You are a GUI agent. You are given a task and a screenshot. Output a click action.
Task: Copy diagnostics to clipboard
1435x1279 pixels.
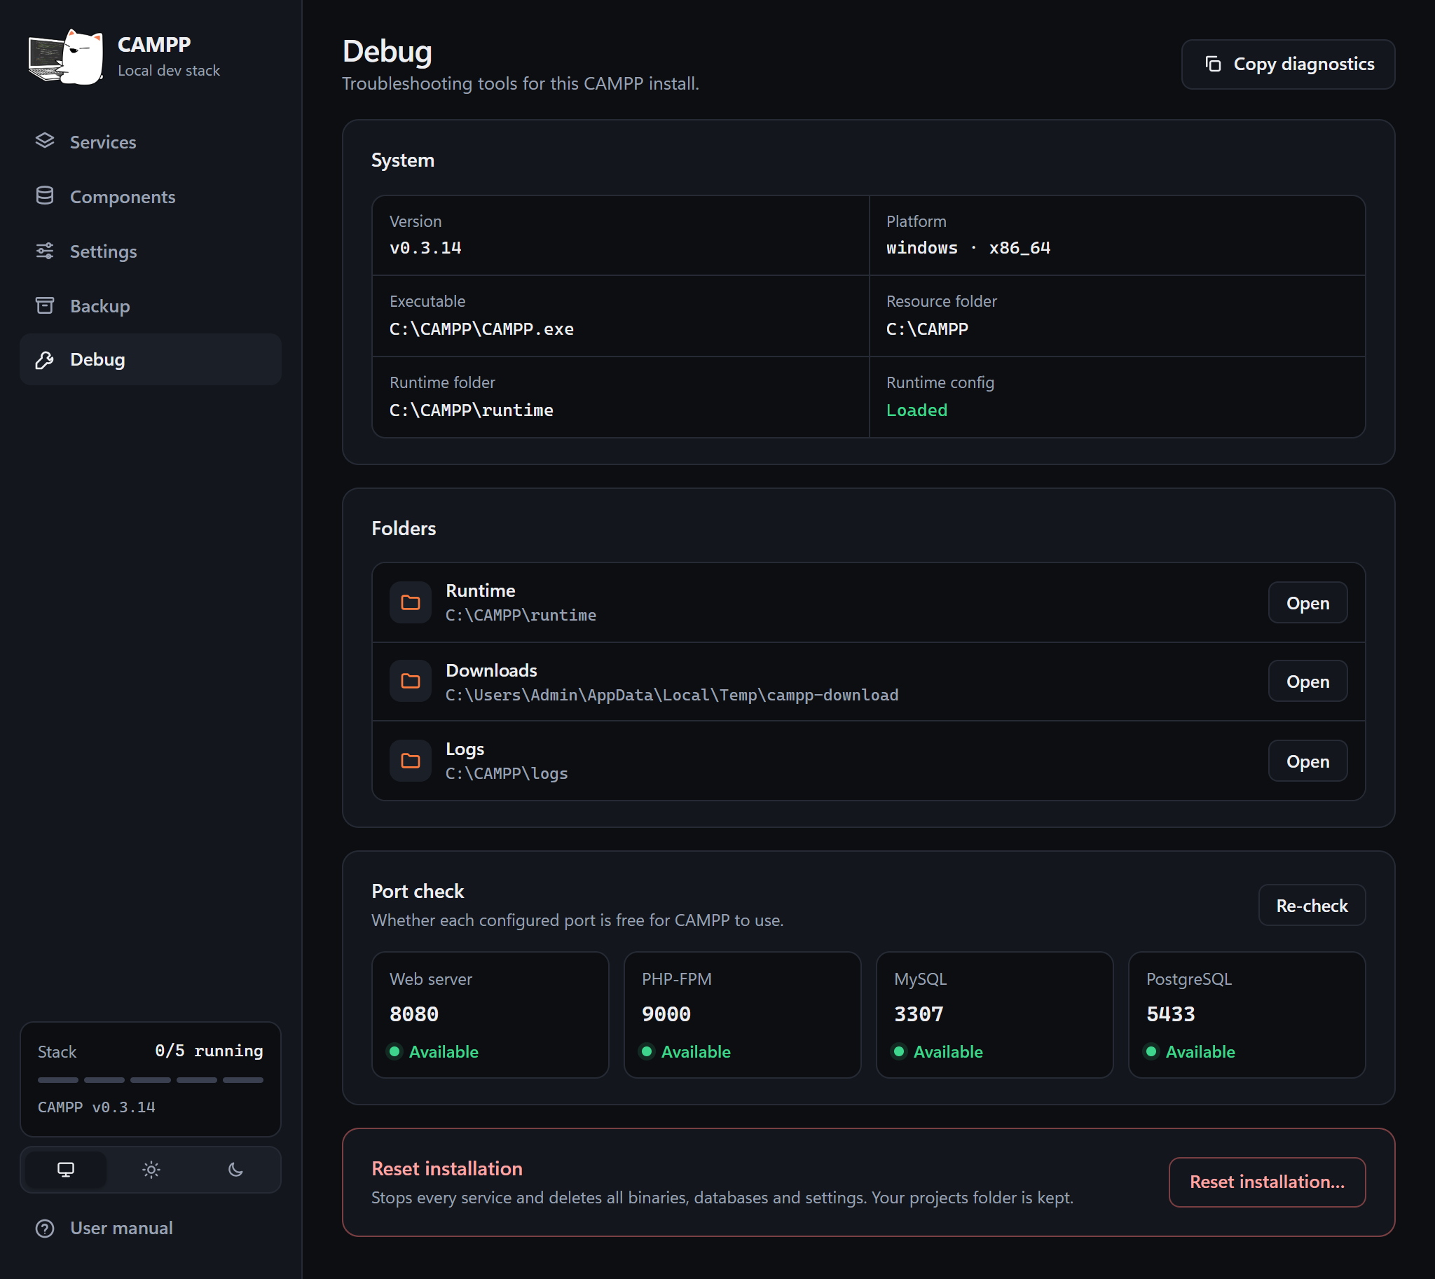coord(1288,64)
